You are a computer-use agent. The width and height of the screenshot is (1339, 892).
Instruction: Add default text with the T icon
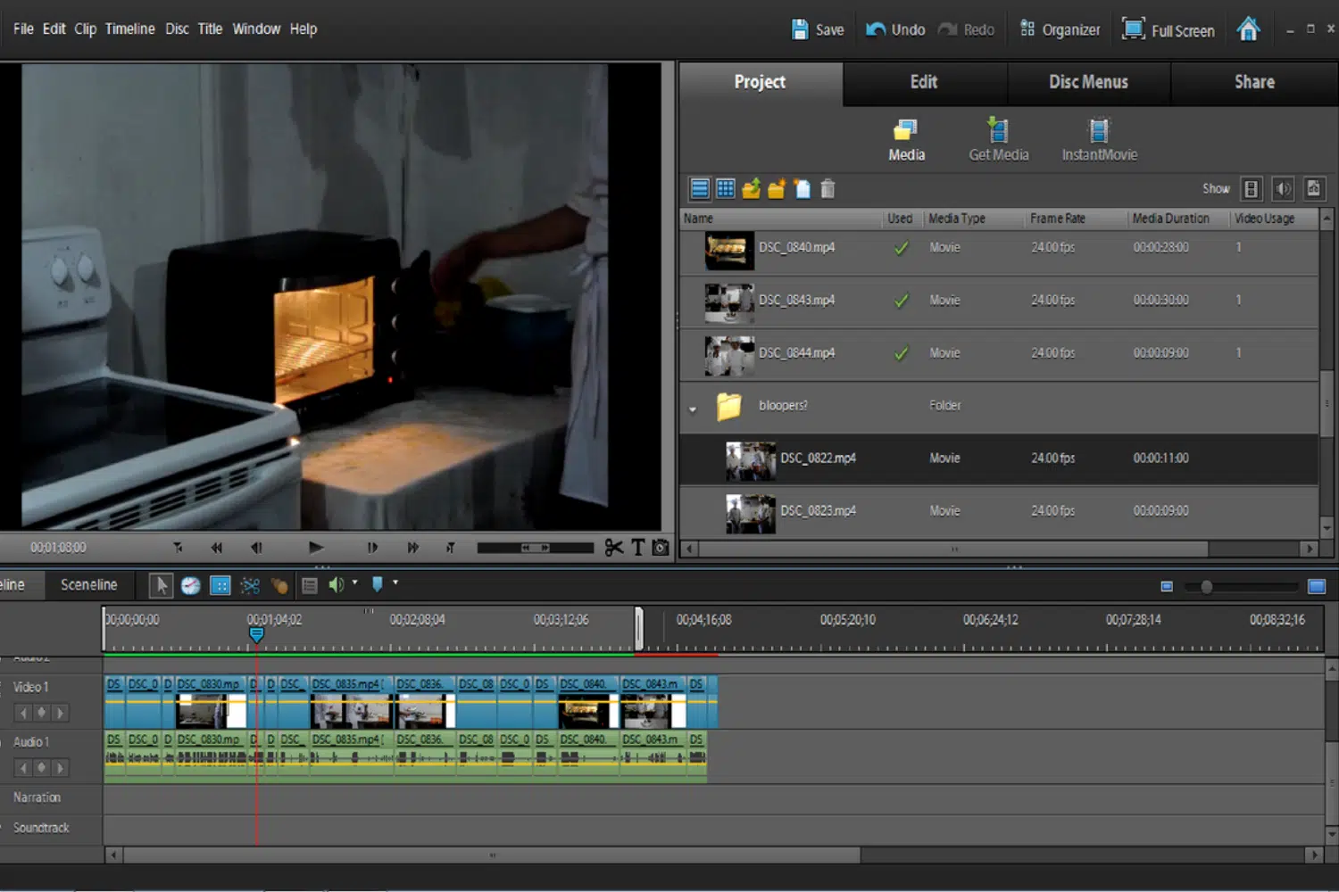point(638,548)
